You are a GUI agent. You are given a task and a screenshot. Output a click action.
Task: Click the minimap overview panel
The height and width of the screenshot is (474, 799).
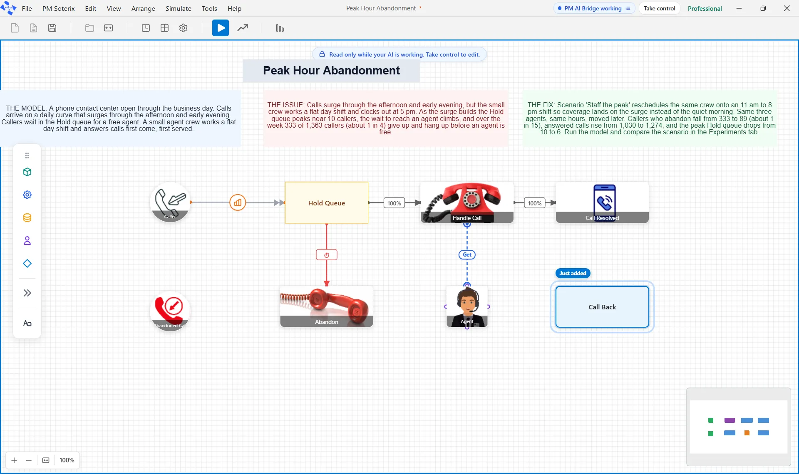click(x=738, y=427)
